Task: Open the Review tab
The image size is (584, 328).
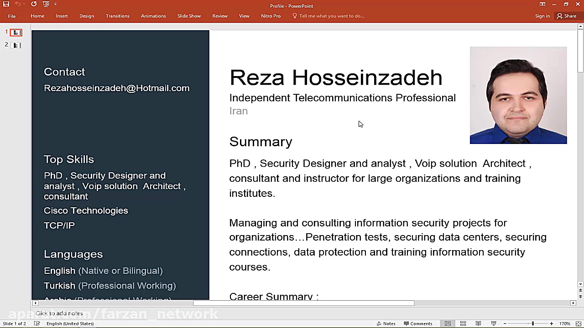Action: [220, 16]
